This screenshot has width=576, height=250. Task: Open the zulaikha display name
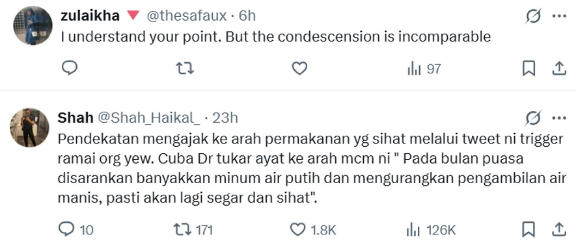(x=90, y=16)
